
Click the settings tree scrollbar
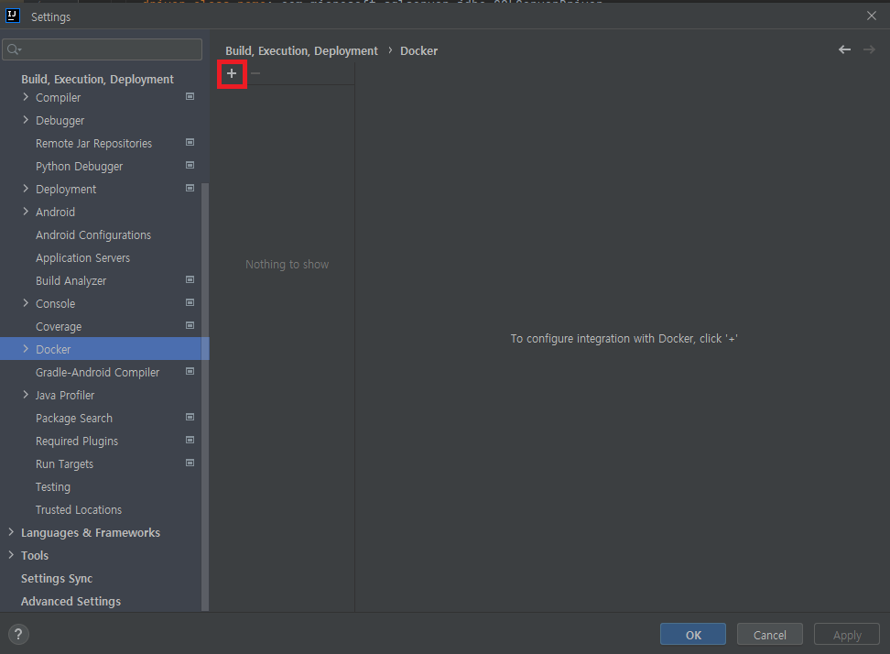click(205, 397)
